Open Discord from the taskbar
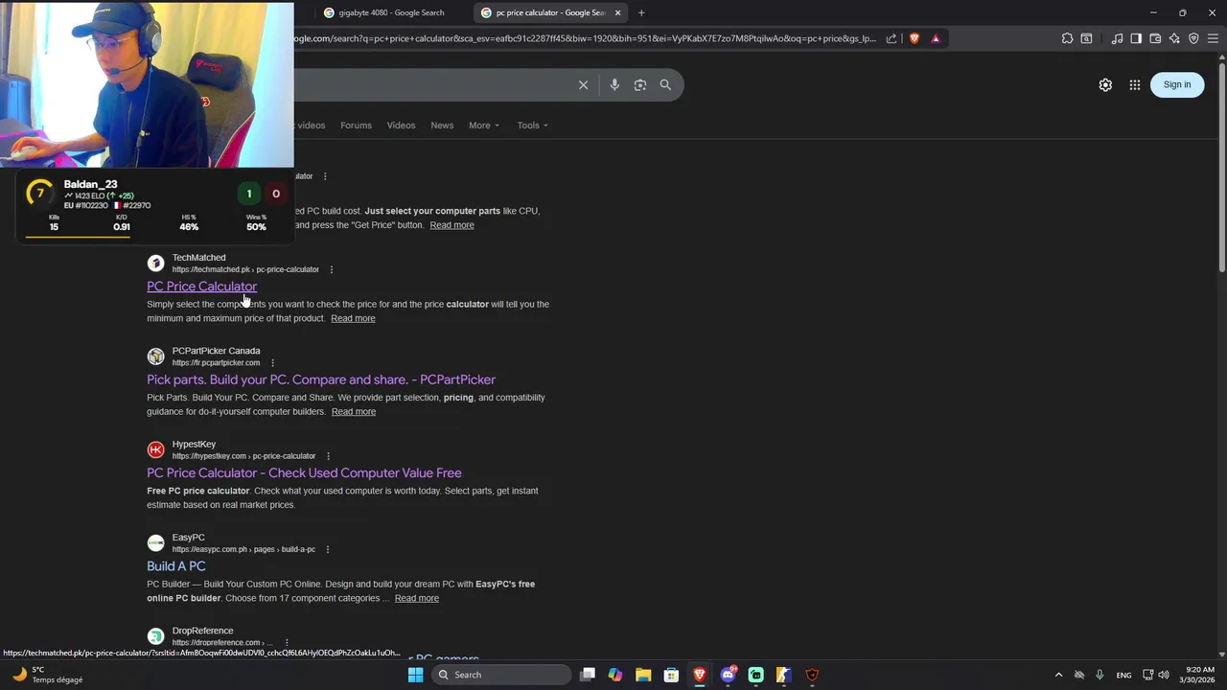The image size is (1227, 690). tap(728, 675)
